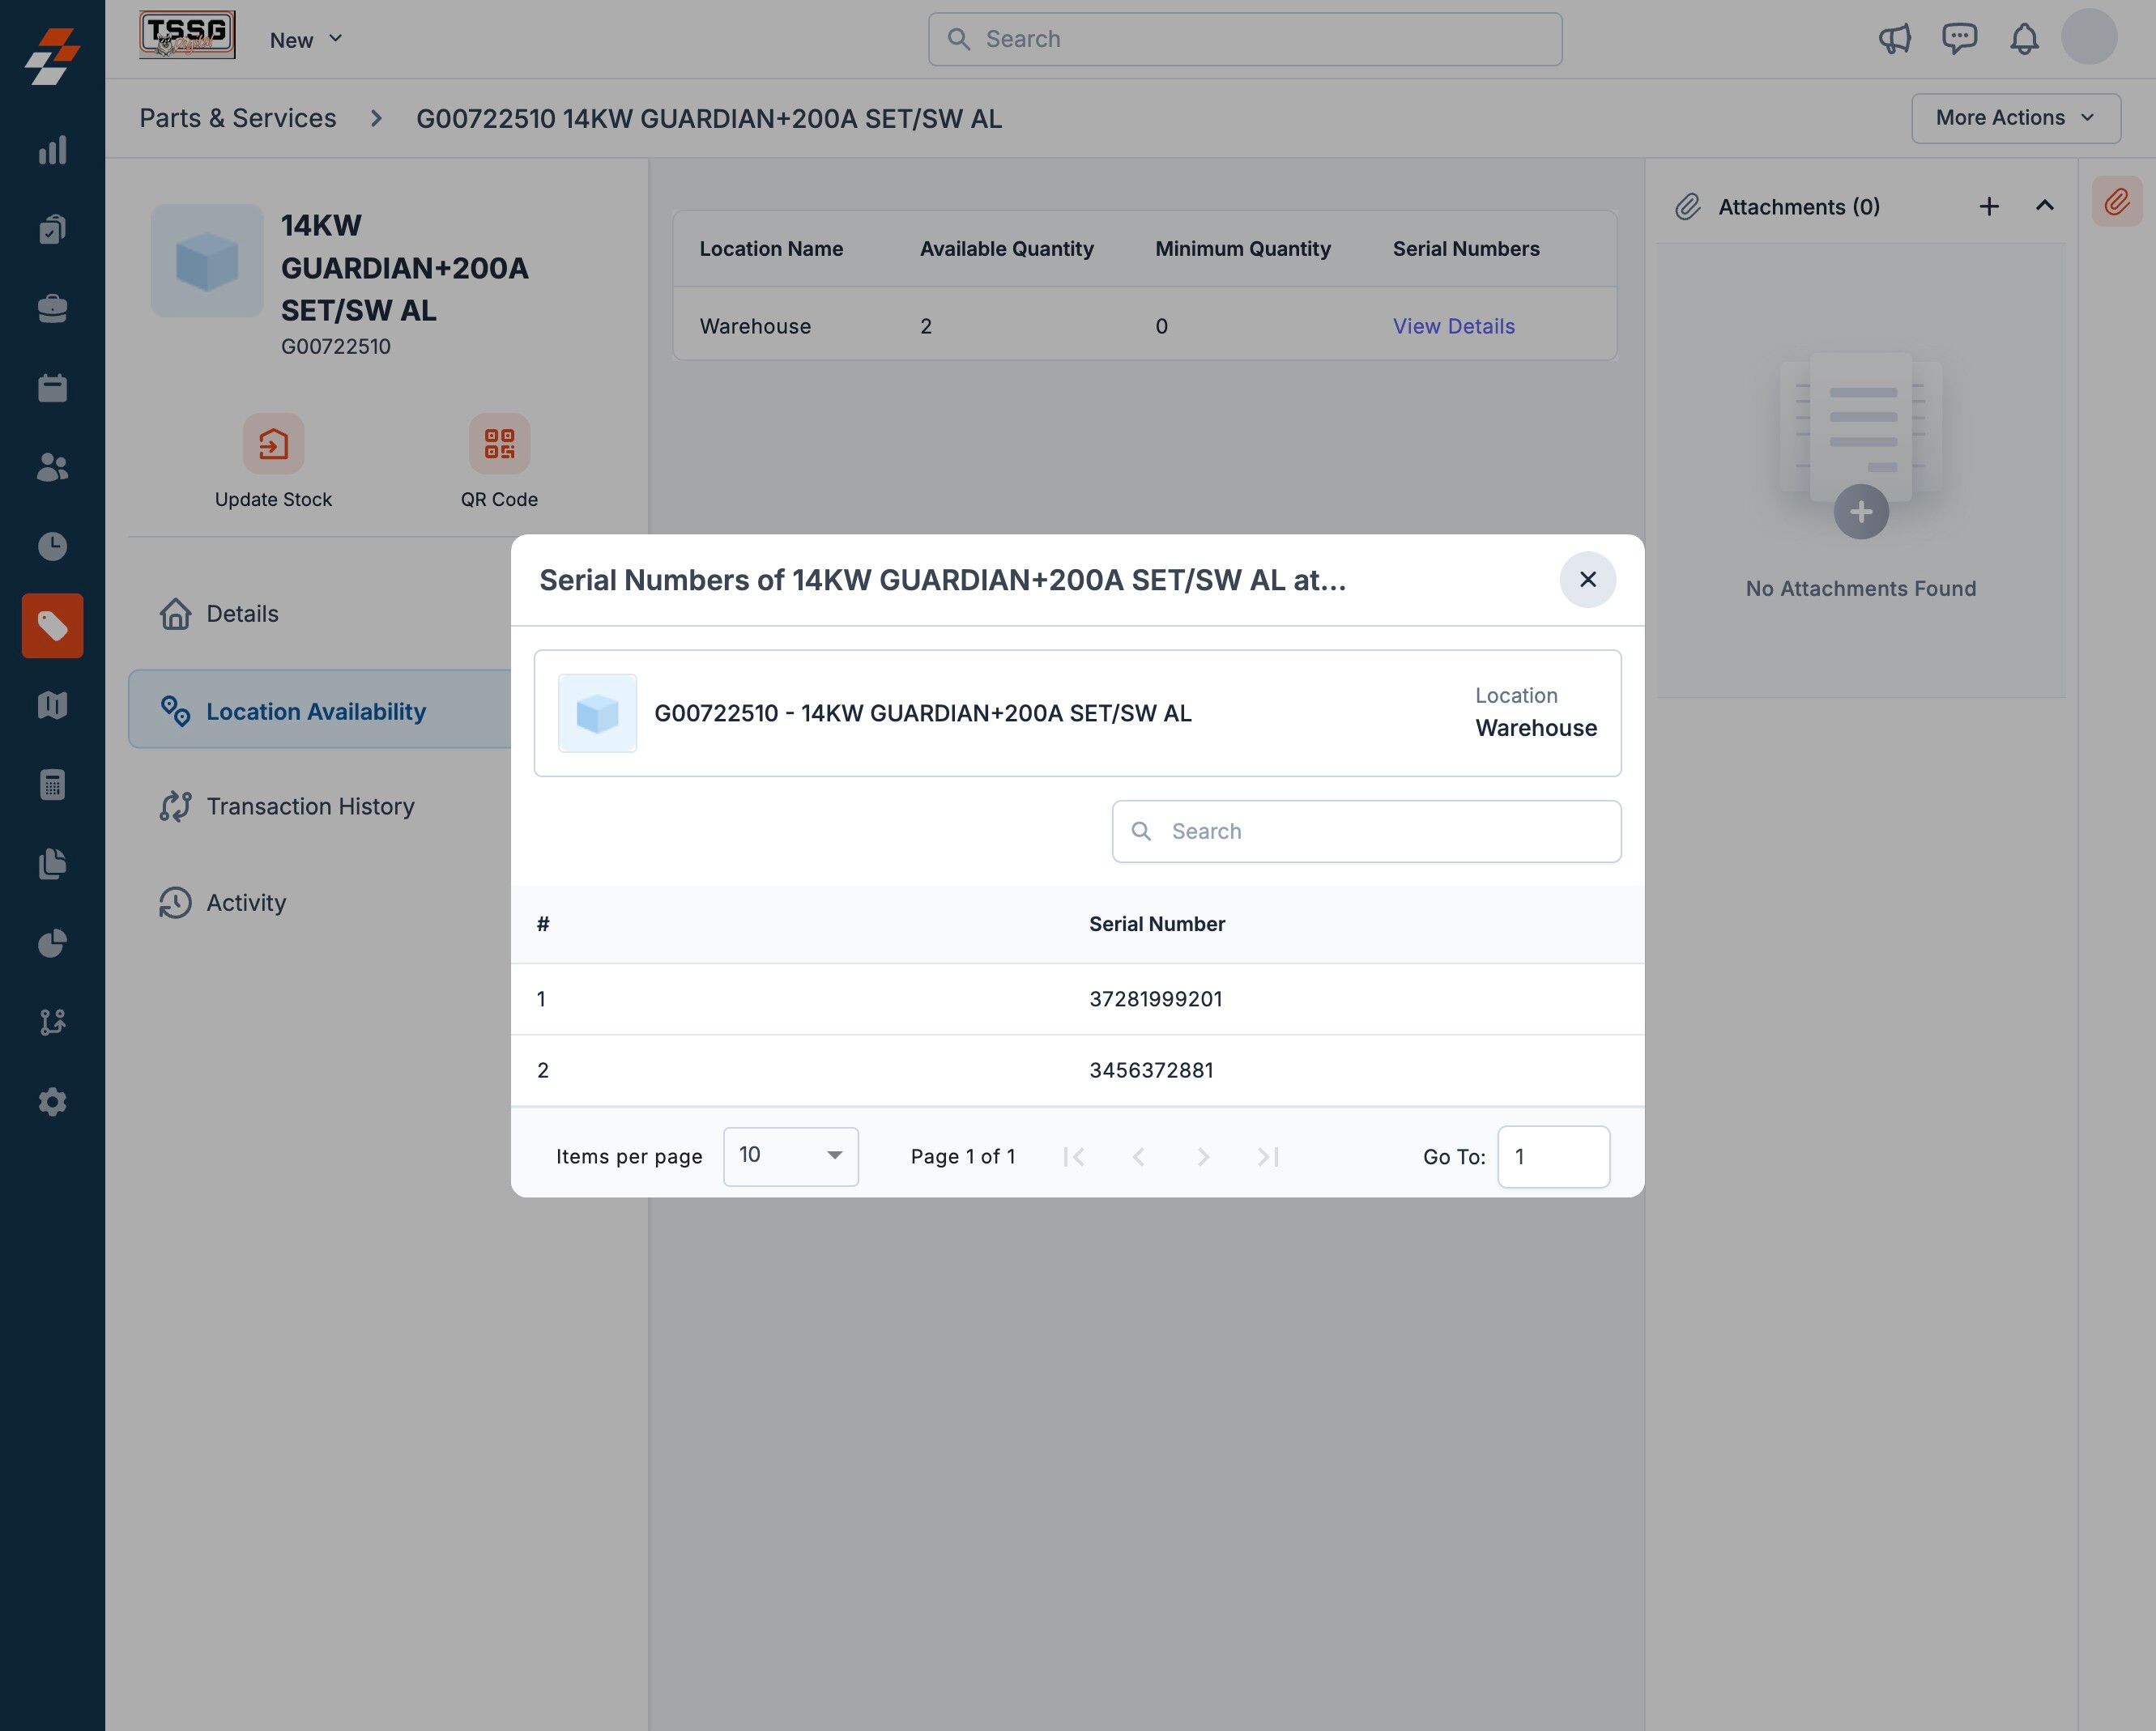Open the Details tab
The image size is (2156, 1731).
(242, 614)
